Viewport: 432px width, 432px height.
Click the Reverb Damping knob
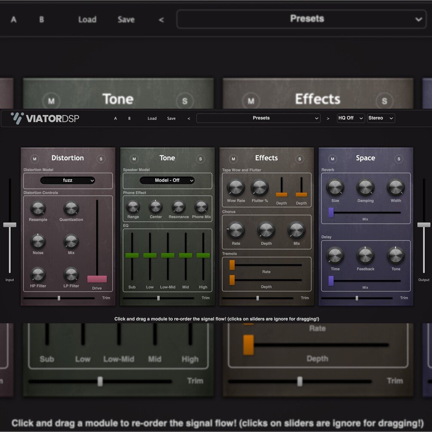point(365,187)
